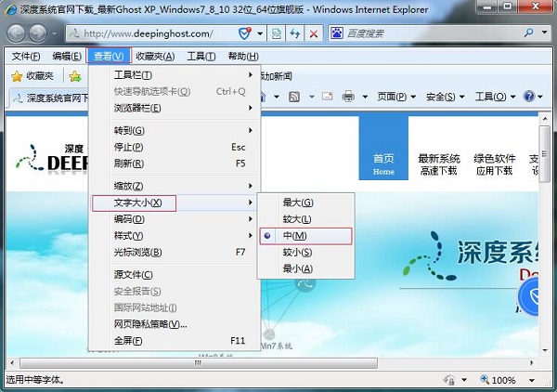Click the read mail icon
The image size is (557, 392).
coord(327,97)
